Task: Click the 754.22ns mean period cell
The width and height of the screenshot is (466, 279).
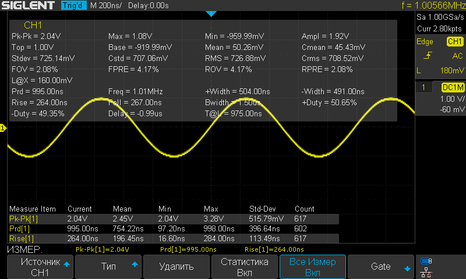Action: [x=128, y=229]
